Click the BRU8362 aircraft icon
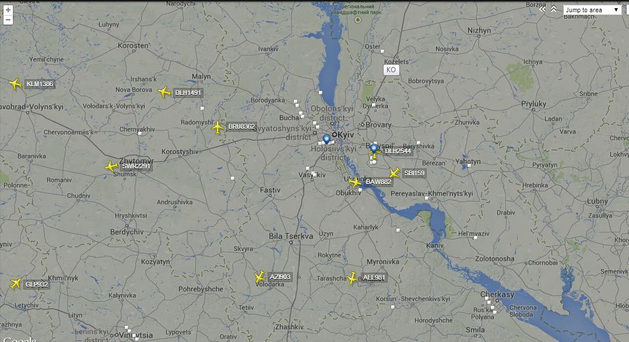 pos(217,128)
